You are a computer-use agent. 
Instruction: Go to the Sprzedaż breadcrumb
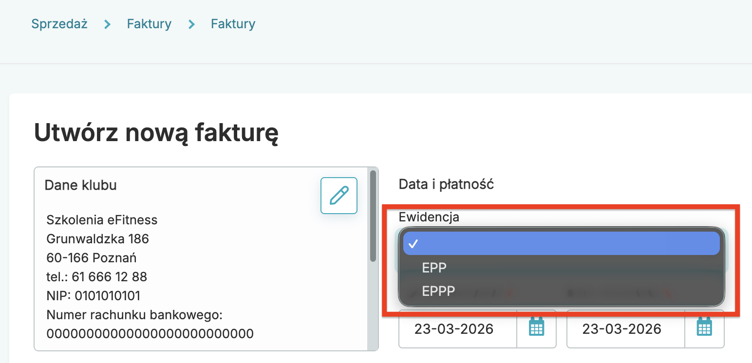click(x=59, y=24)
